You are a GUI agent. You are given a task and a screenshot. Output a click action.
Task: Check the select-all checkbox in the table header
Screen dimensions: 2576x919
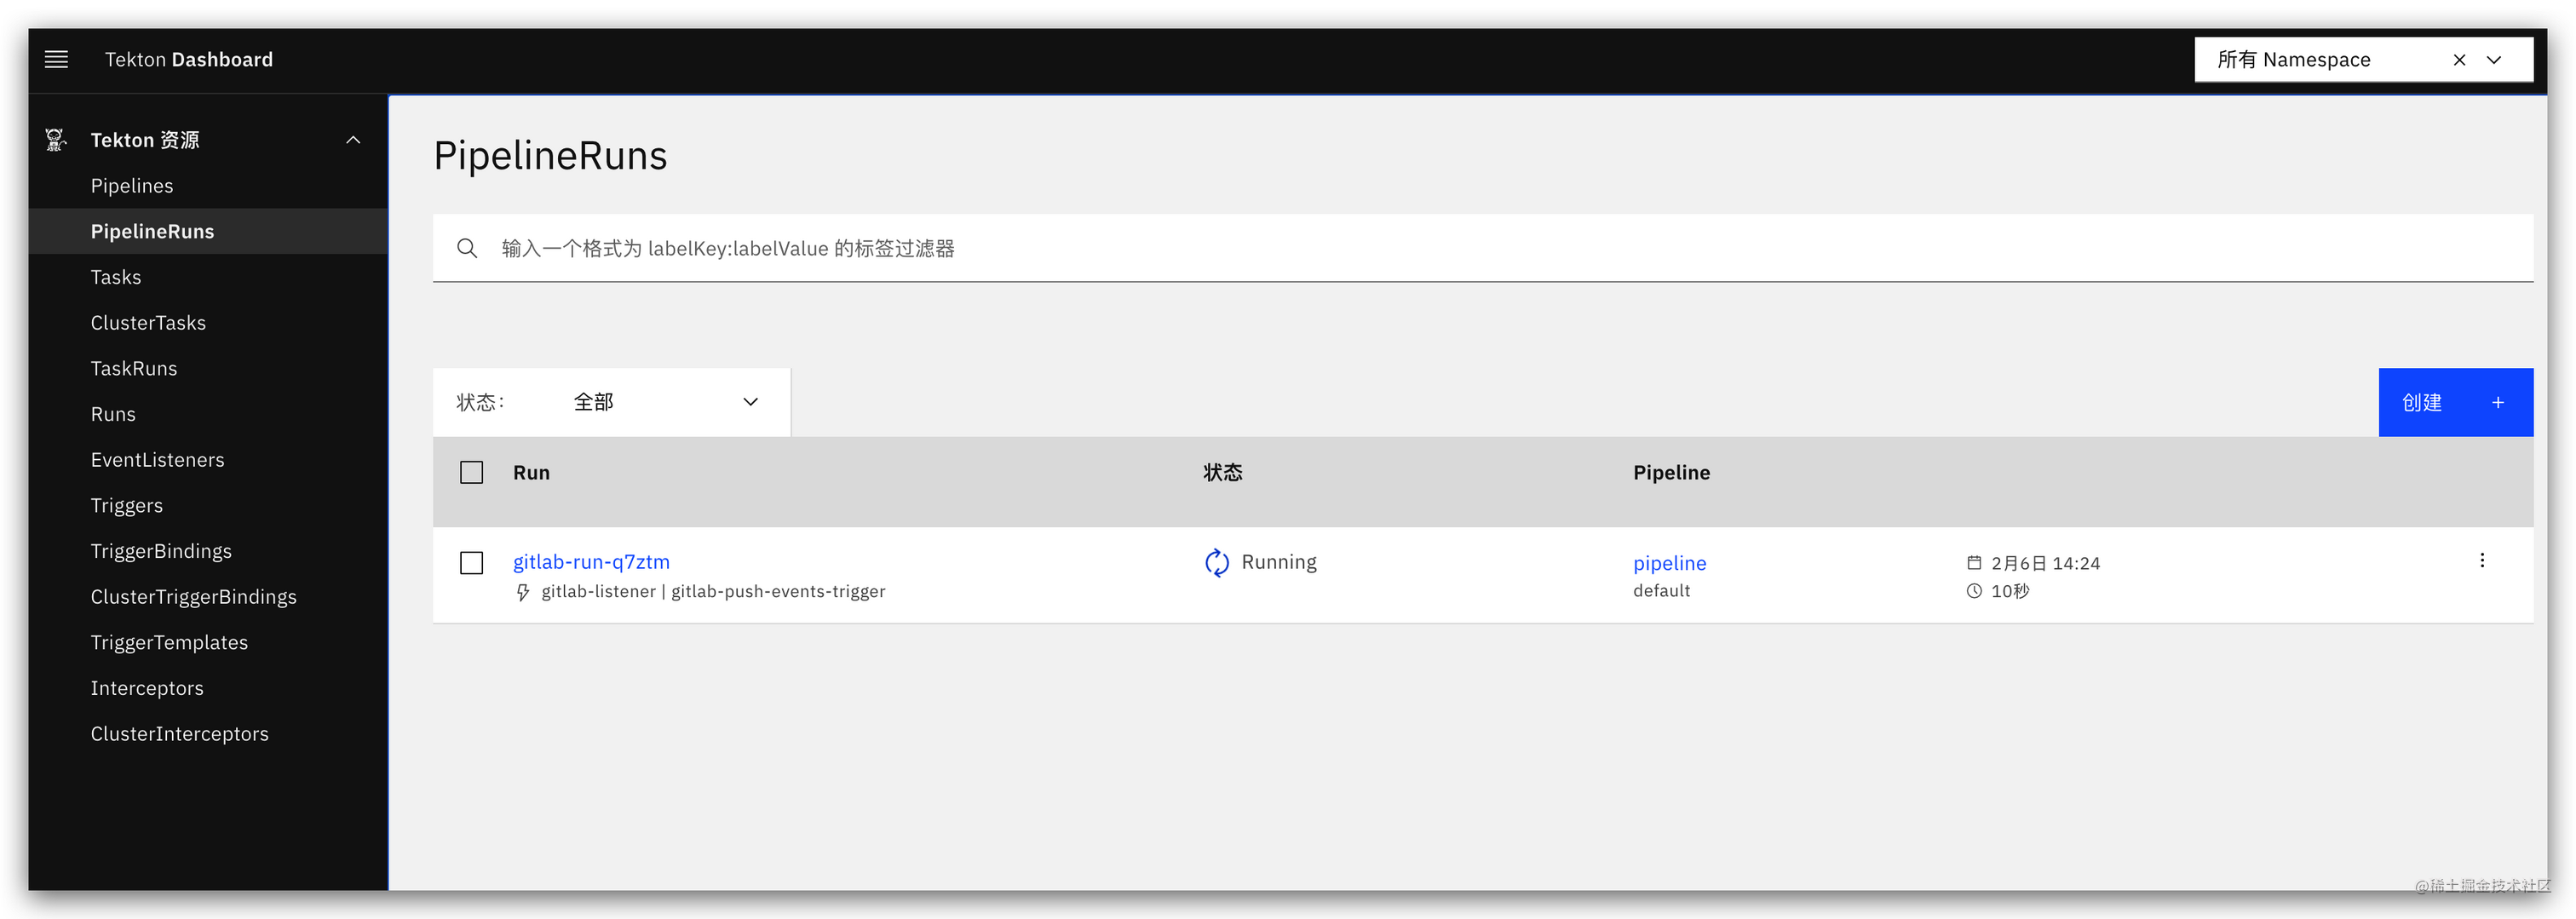coord(471,471)
